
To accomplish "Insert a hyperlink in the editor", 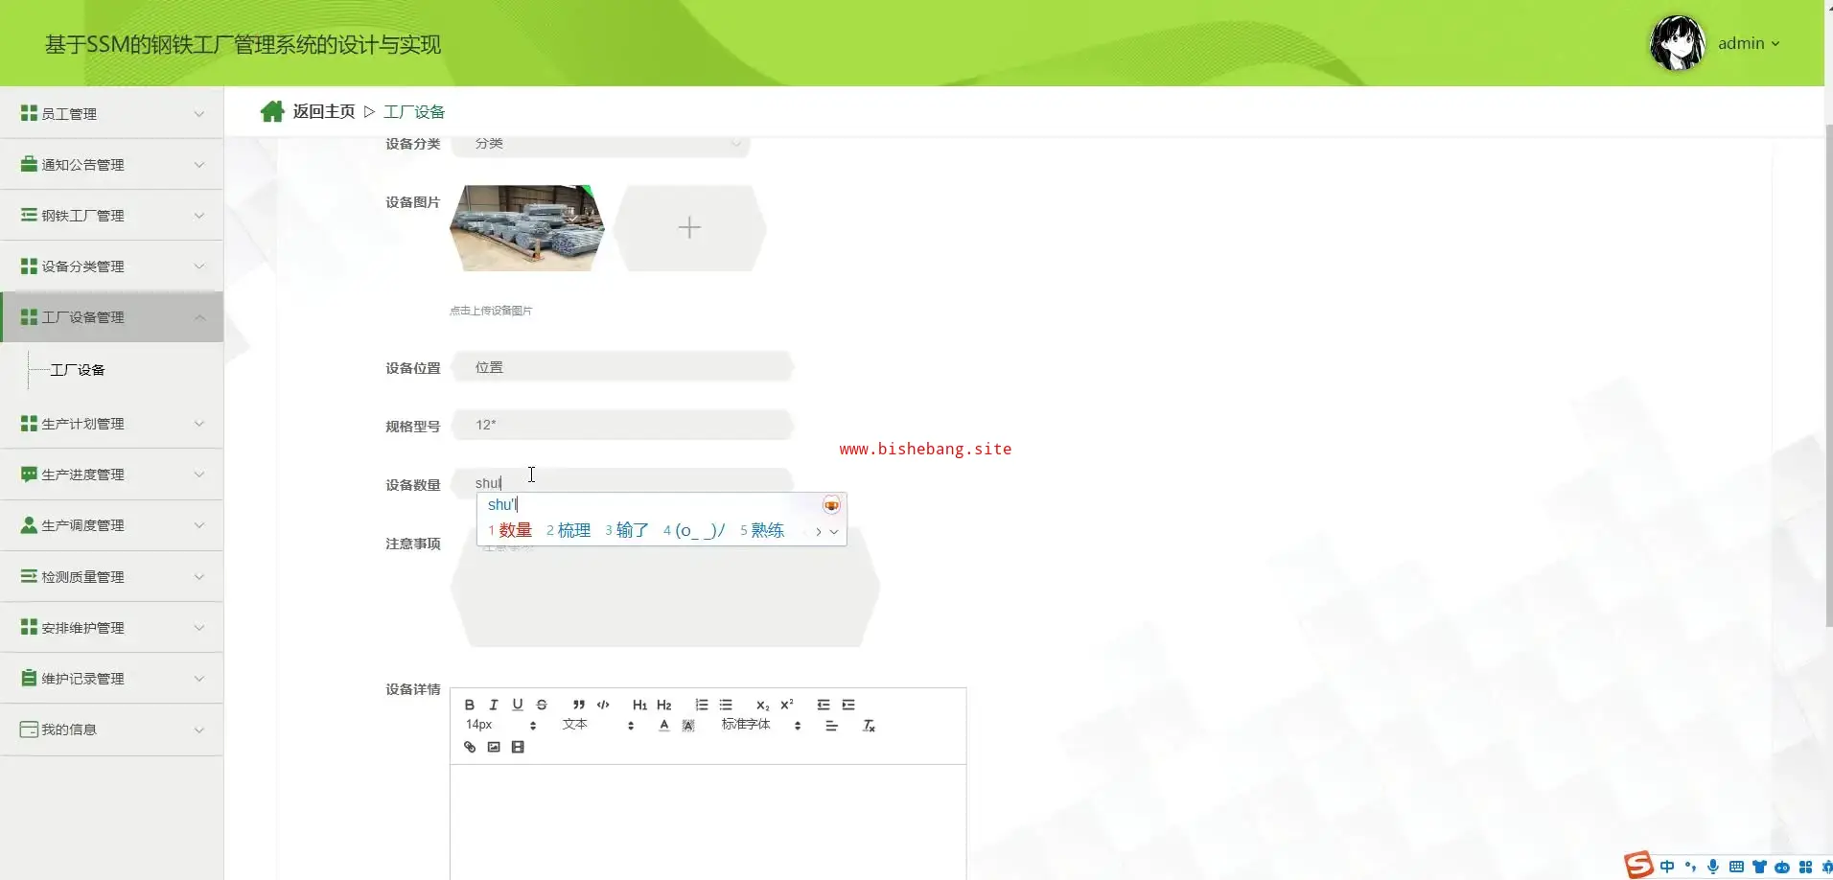I will click(470, 747).
